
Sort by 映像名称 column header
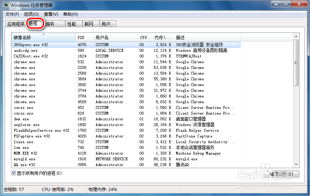[x=44, y=37]
